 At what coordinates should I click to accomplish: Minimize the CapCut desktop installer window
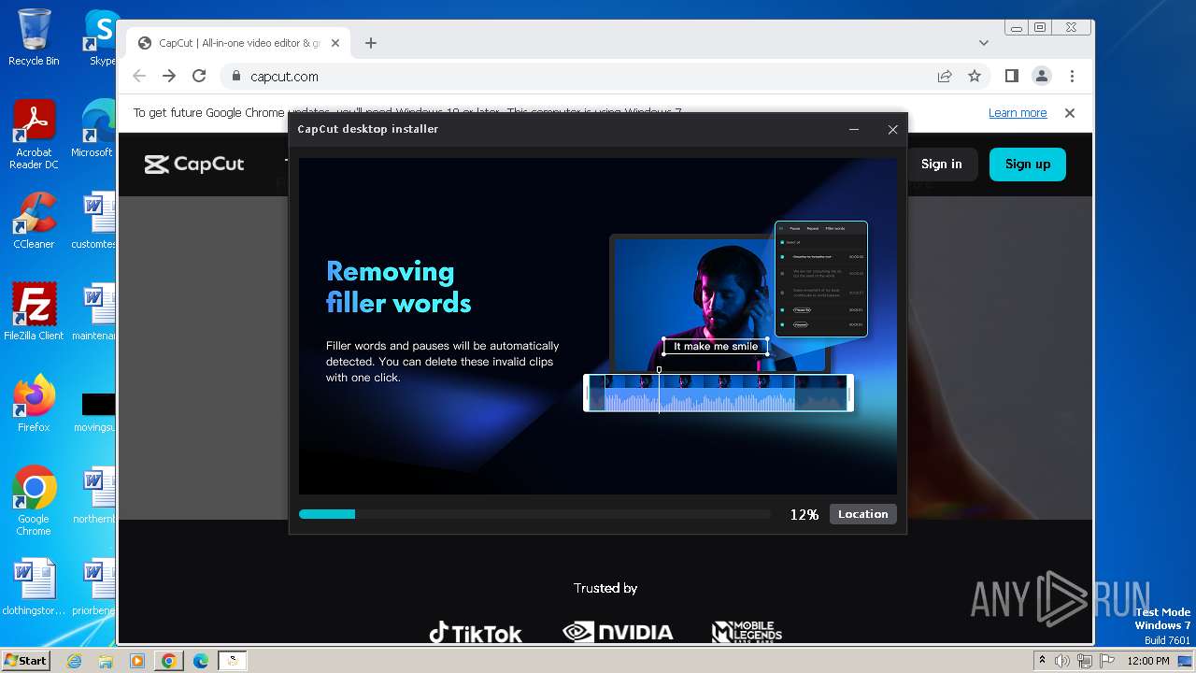point(853,130)
